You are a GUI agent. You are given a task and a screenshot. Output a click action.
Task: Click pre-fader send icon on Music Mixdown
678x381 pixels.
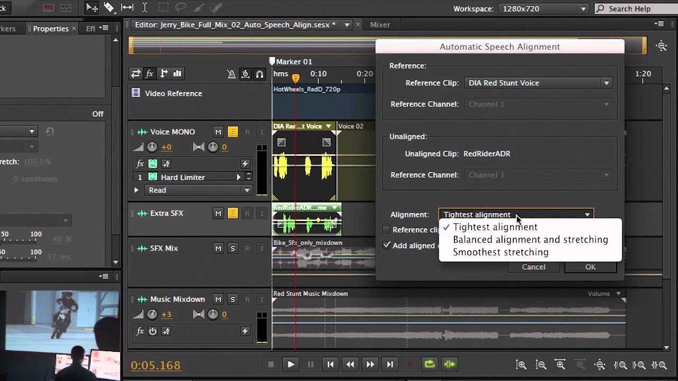click(166, 331)
